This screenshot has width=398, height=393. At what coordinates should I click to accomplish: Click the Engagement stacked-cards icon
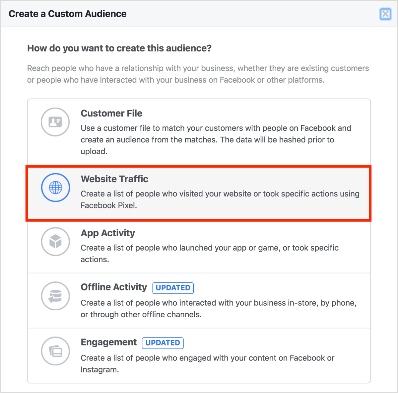(x=55, y=351)
